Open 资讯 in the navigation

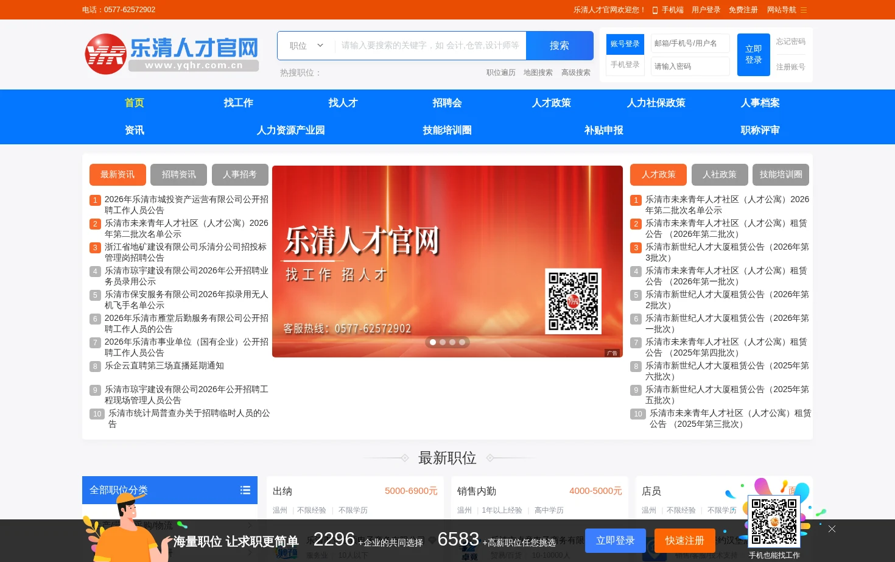(x=135, y=130)
